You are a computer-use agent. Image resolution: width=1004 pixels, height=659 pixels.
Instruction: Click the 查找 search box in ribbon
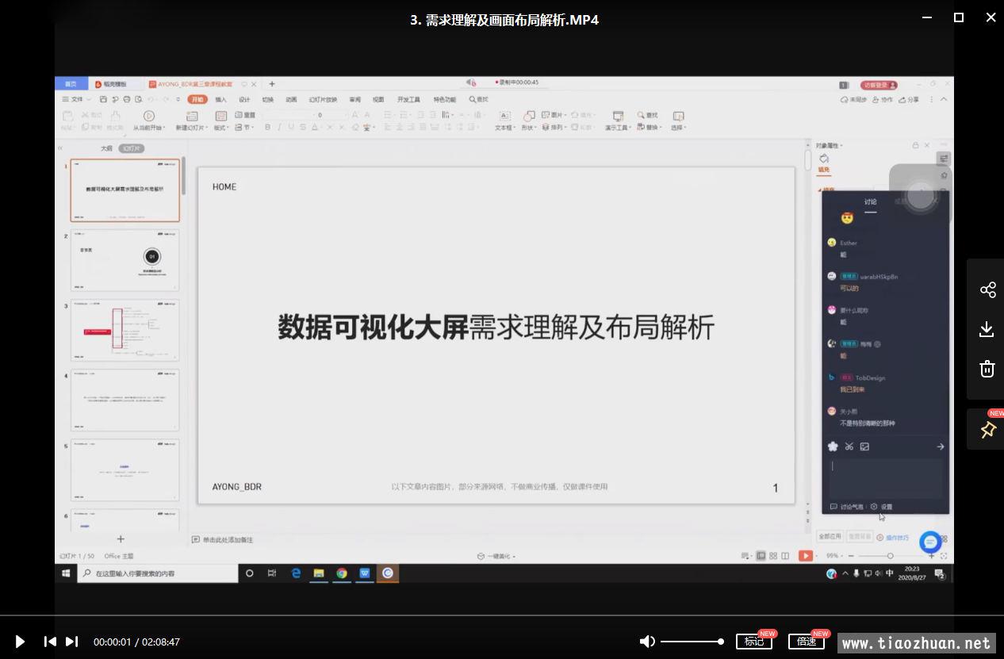(x=479, y=99)
